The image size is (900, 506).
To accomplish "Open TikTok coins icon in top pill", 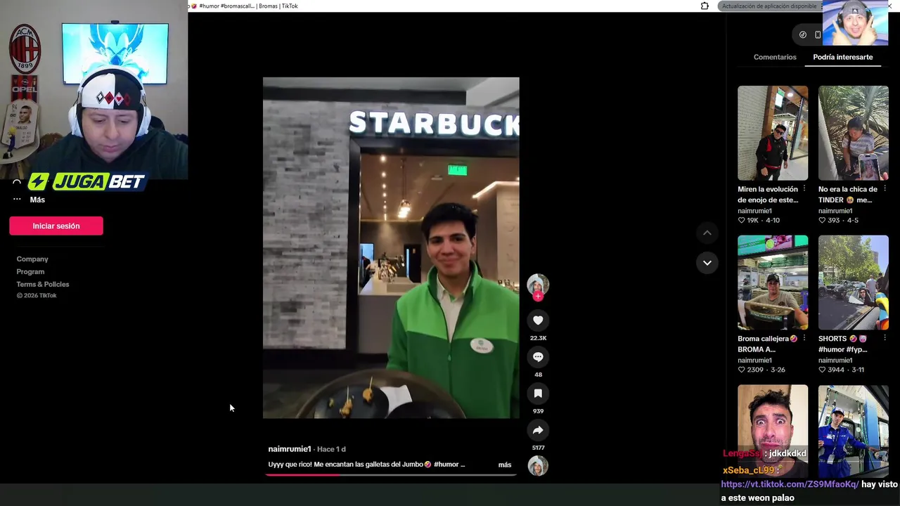I will pos(803,34).
